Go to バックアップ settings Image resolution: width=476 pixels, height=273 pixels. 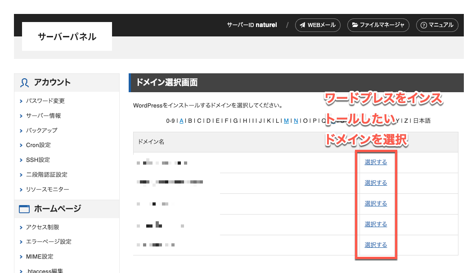coord(41,130)
